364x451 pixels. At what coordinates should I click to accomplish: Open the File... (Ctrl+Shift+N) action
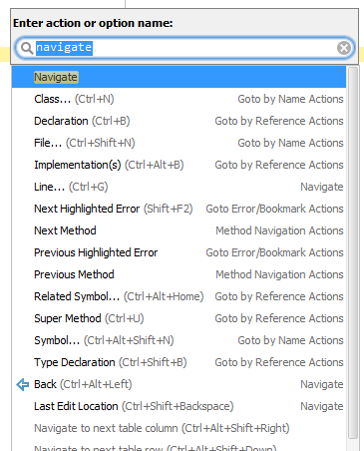click(x=179, y=143)
